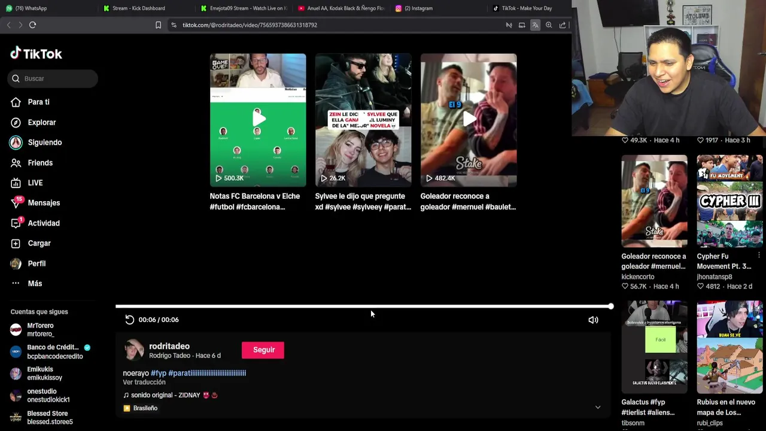Screen dimensions: 766x431
Task: Click the video progress bar
Action: coord(363,306)
